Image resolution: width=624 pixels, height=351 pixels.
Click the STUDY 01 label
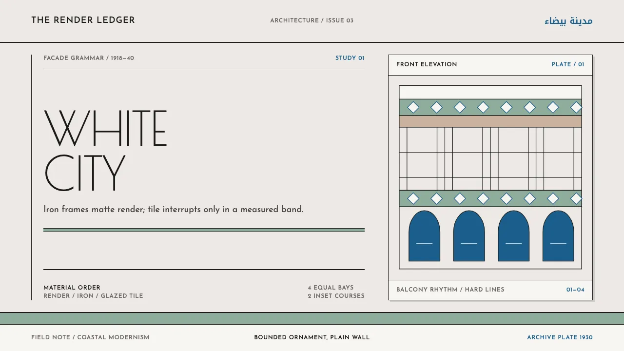[x=350, y=58]
